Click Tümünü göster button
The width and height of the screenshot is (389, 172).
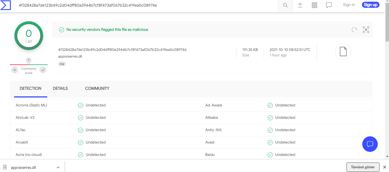click(x=363, y=167)
